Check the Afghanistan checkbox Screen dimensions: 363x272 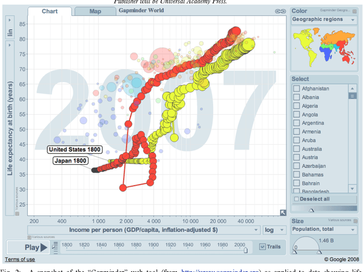(296, 89)
